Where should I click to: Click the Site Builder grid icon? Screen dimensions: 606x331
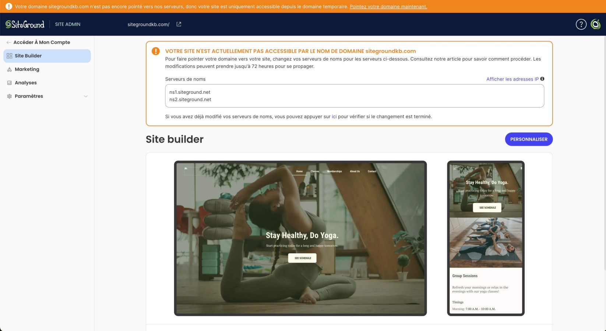9,56
